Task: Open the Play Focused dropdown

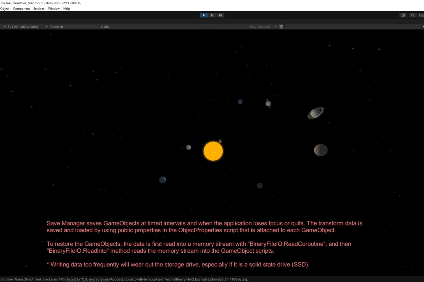Action: click(263, 27)
